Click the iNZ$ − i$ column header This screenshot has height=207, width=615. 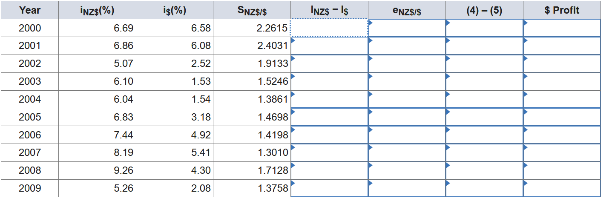pos(329,10)
